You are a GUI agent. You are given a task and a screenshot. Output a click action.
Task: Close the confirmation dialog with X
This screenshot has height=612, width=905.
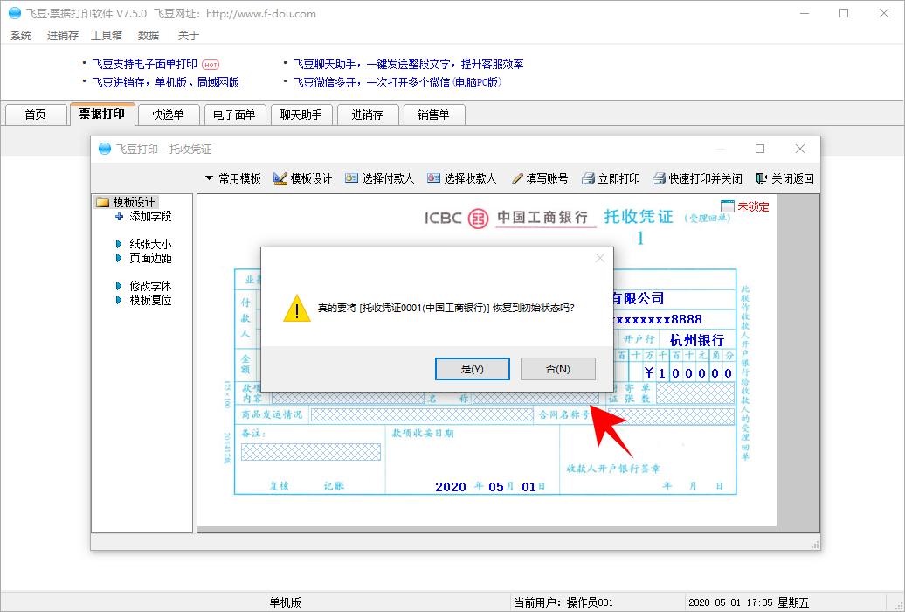(x=600, y=258)
